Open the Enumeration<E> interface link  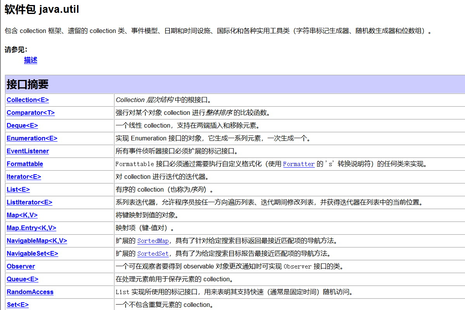[32, 138]
